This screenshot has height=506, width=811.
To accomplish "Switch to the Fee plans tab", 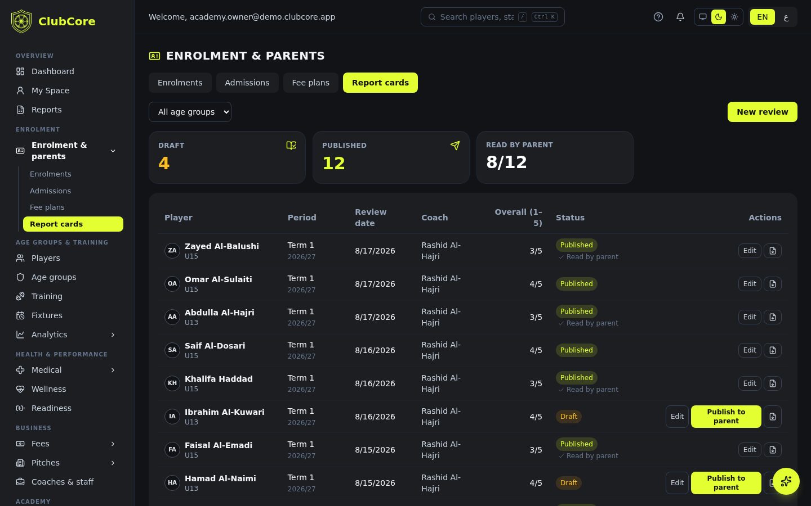I will pos(311,83).
